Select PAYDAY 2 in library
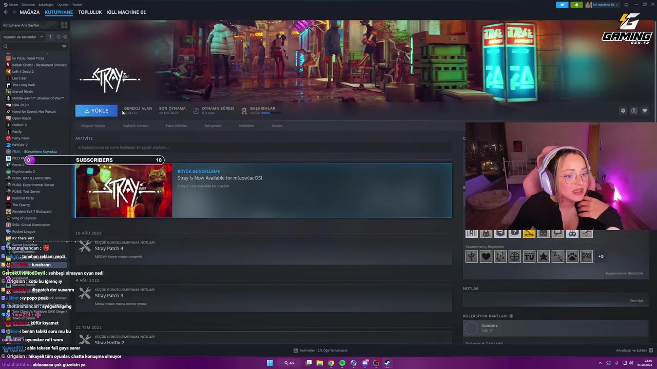 pyautogui.click(x=20, y=145)
